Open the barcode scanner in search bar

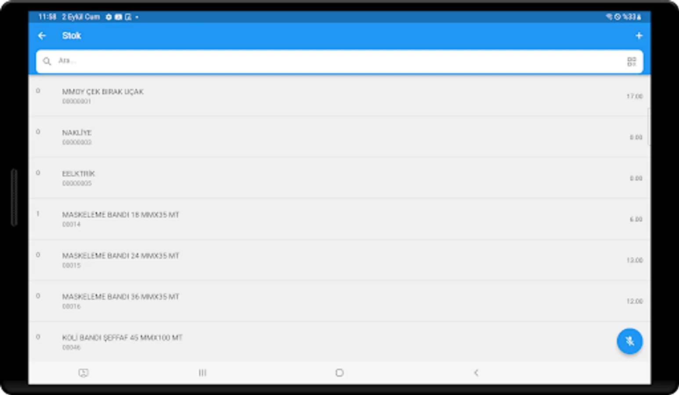632,61
